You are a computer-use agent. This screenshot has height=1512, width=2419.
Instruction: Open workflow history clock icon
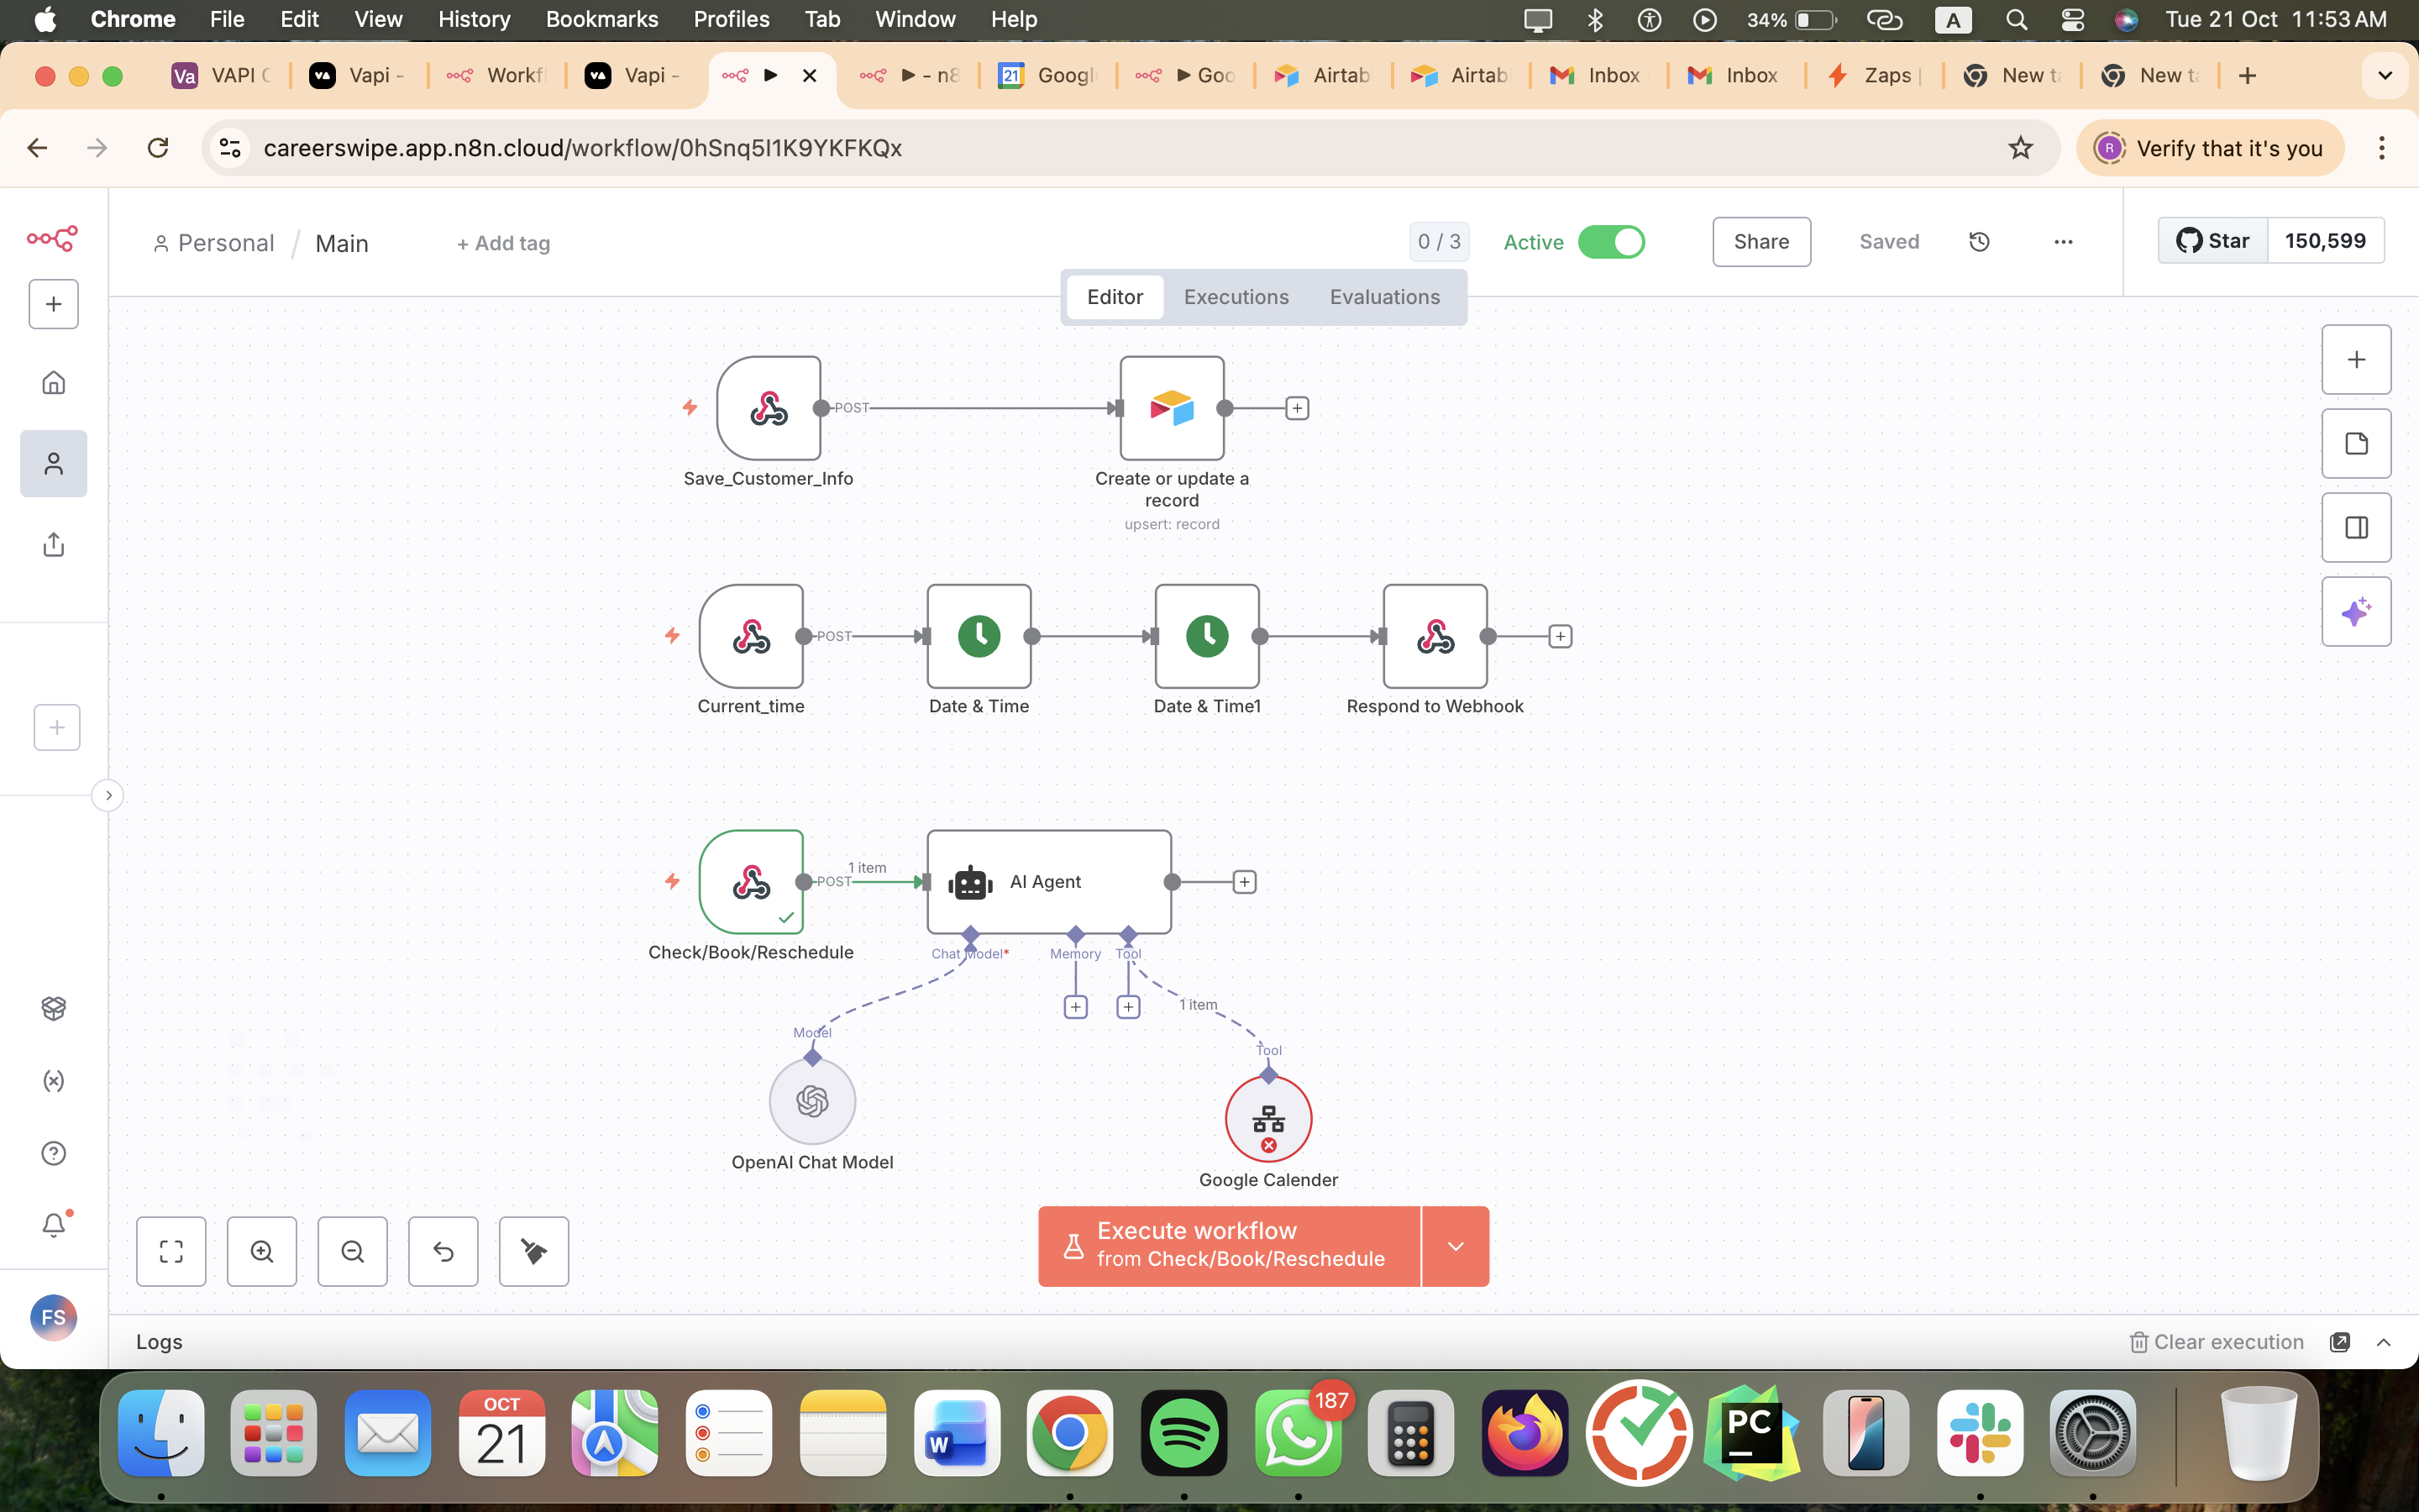point(1979,242)
